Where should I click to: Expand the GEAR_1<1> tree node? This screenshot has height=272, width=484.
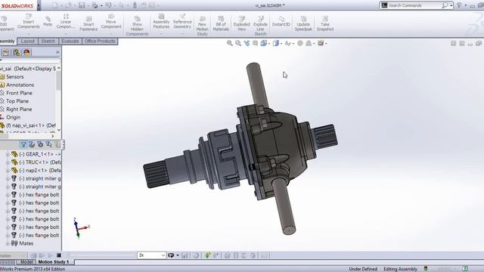click(x=8, y=154)
